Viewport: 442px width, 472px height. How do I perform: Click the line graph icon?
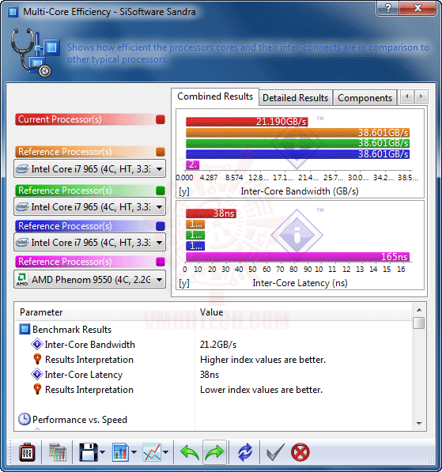[152, 452]
